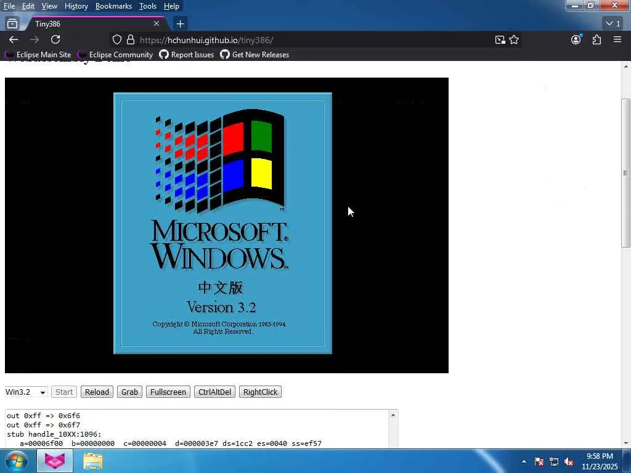The height and width of the screenshot is (473, 631).
Task: Open the Action Center flag icon
Action: pos(539,462)
